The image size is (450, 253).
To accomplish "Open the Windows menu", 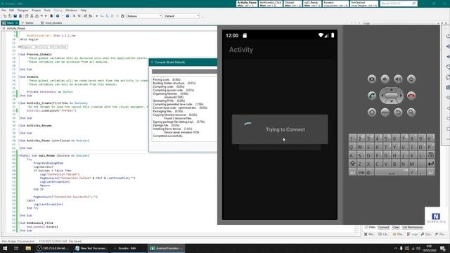I will tap(71, 11).
